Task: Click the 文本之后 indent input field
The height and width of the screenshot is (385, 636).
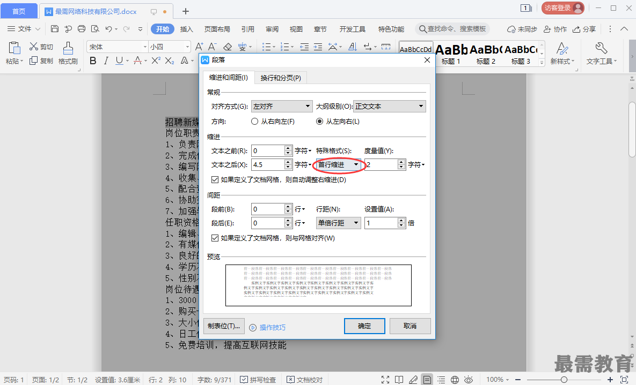Action: (x=268, y=165)
